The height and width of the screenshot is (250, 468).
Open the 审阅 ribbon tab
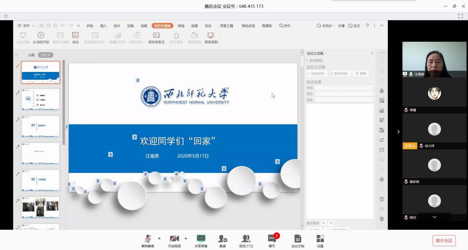point(181,26)
